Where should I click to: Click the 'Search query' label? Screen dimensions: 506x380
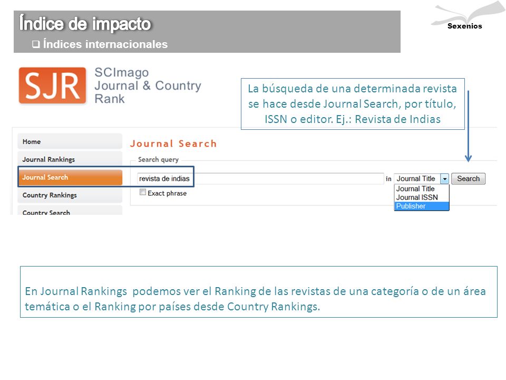tap(158, 159)
